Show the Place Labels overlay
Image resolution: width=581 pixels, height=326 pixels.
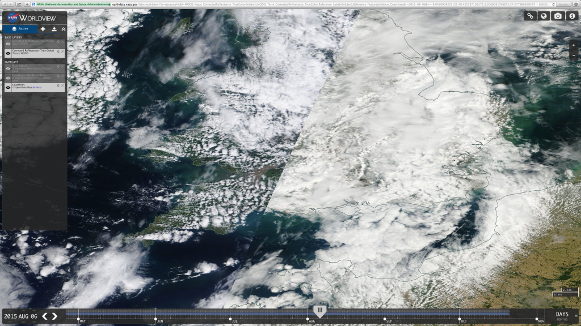pos(8,68)
